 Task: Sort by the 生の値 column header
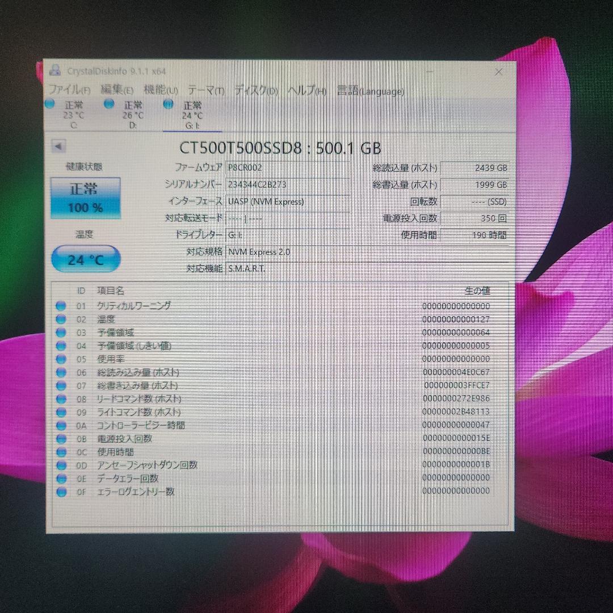479,290
